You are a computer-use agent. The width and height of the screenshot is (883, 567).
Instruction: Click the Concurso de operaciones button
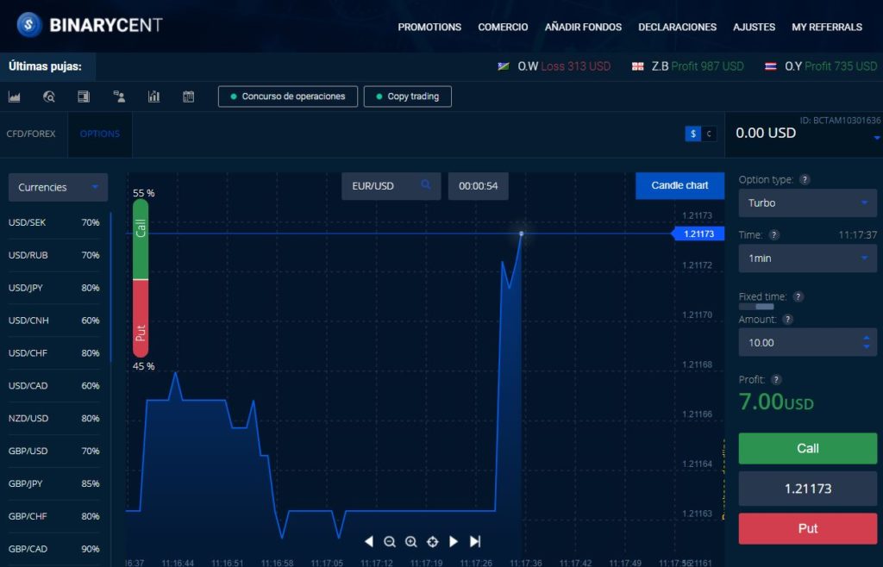click(x=288, y=97)
